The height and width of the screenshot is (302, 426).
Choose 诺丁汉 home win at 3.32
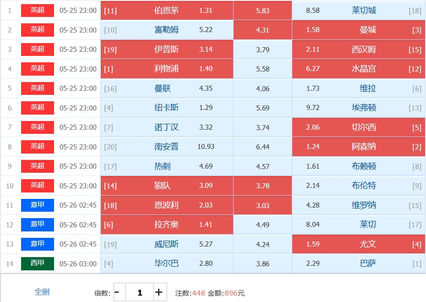click(167, 127)
